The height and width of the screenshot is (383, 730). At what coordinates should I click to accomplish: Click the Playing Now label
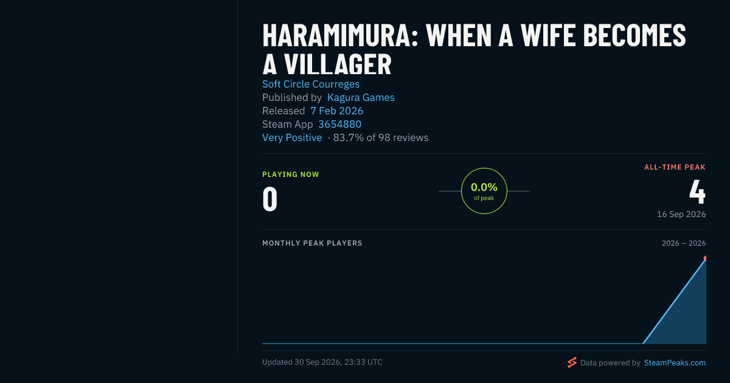pyautogui.click(x=291, y=174)
